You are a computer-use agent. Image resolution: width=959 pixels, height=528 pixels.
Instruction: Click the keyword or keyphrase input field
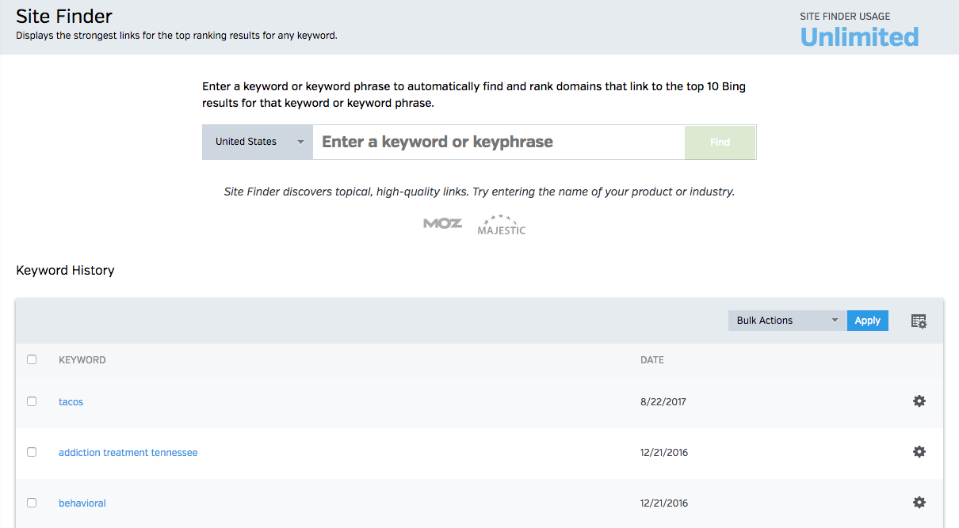(499, 142)
